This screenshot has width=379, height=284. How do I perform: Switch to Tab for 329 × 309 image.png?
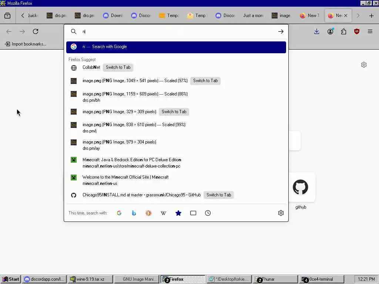[174, 112]
